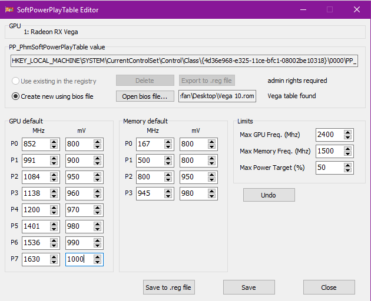Image resolution: width=371 pixels, height=301 pixels.
Task: Decrease GPU P7 mV with down arrow
Action: point(97,262)
